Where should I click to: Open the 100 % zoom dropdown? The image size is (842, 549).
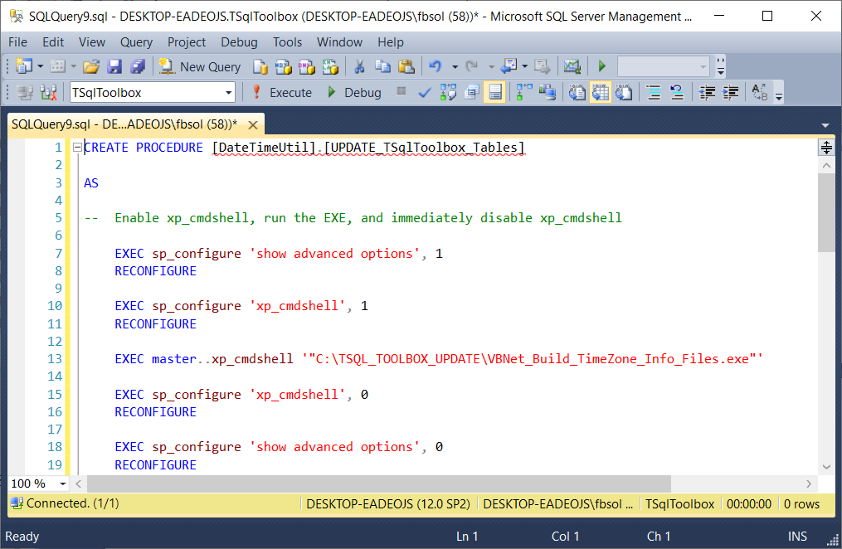coord(63,483)
